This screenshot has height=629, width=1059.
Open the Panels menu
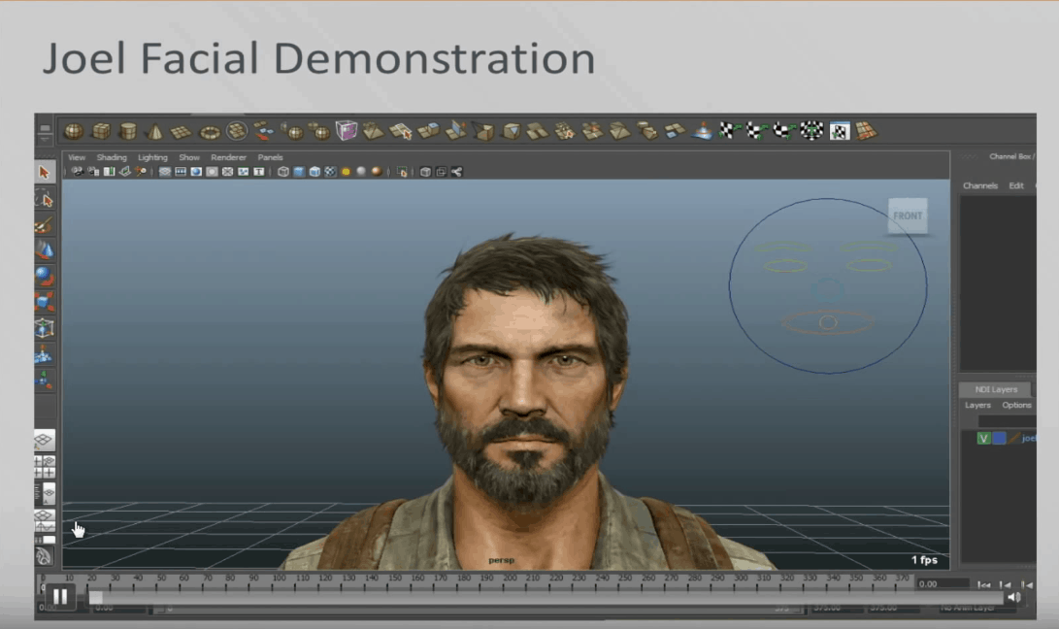point(270,157)
